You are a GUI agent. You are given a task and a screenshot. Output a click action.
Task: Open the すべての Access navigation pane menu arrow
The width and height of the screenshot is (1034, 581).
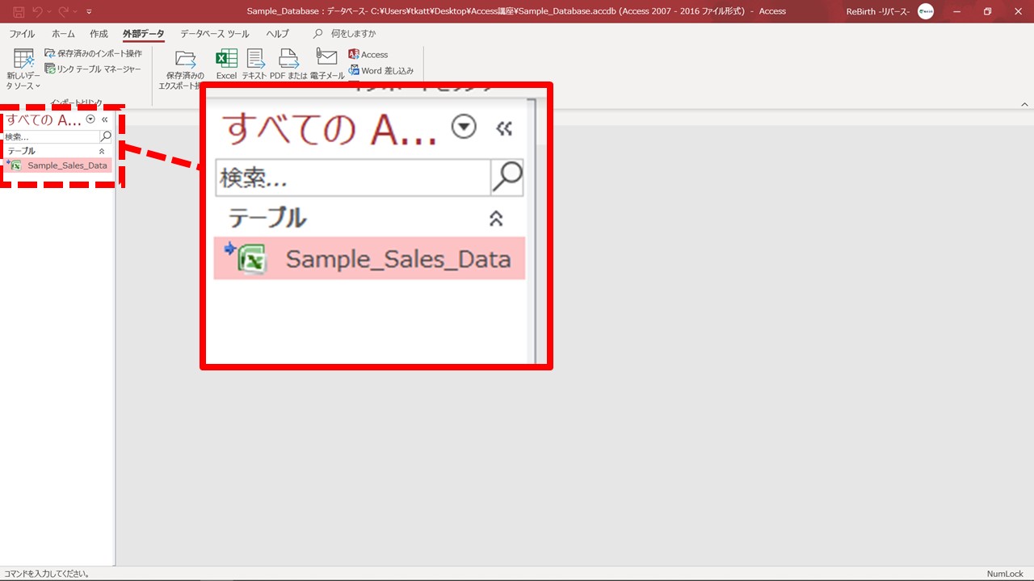point(90,119)
